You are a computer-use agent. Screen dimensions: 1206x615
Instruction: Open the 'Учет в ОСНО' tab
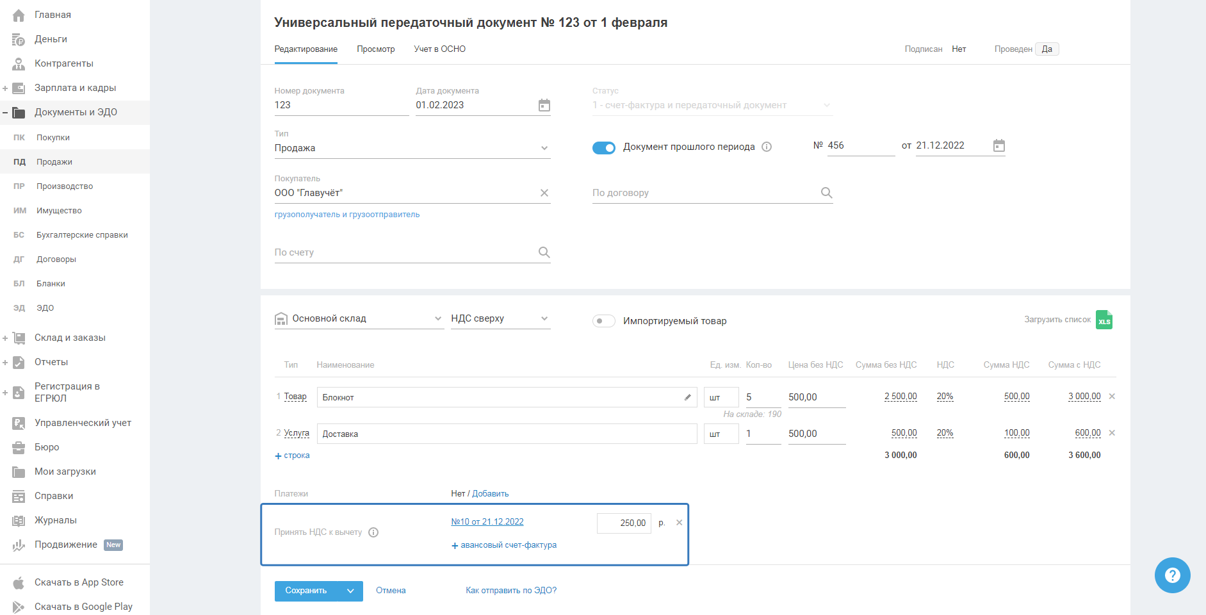coord(439,49)
